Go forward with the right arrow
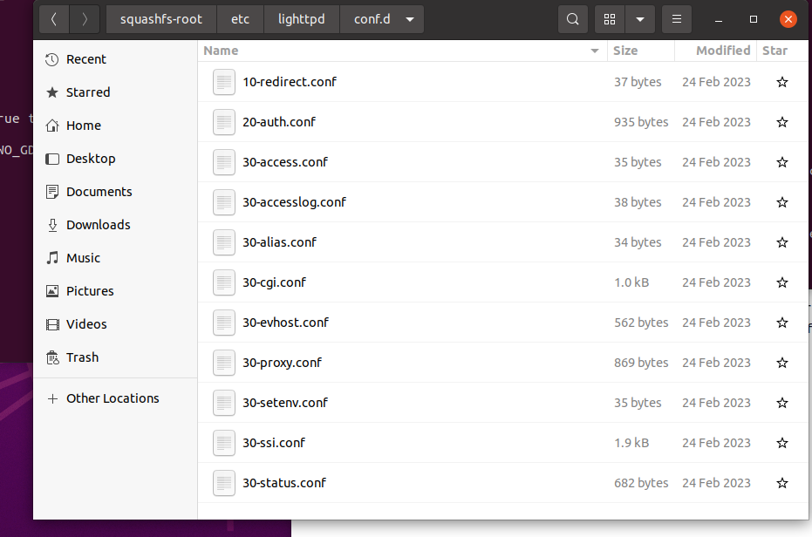The width and height of the screenshot is (812, 537). click(84, 19)
